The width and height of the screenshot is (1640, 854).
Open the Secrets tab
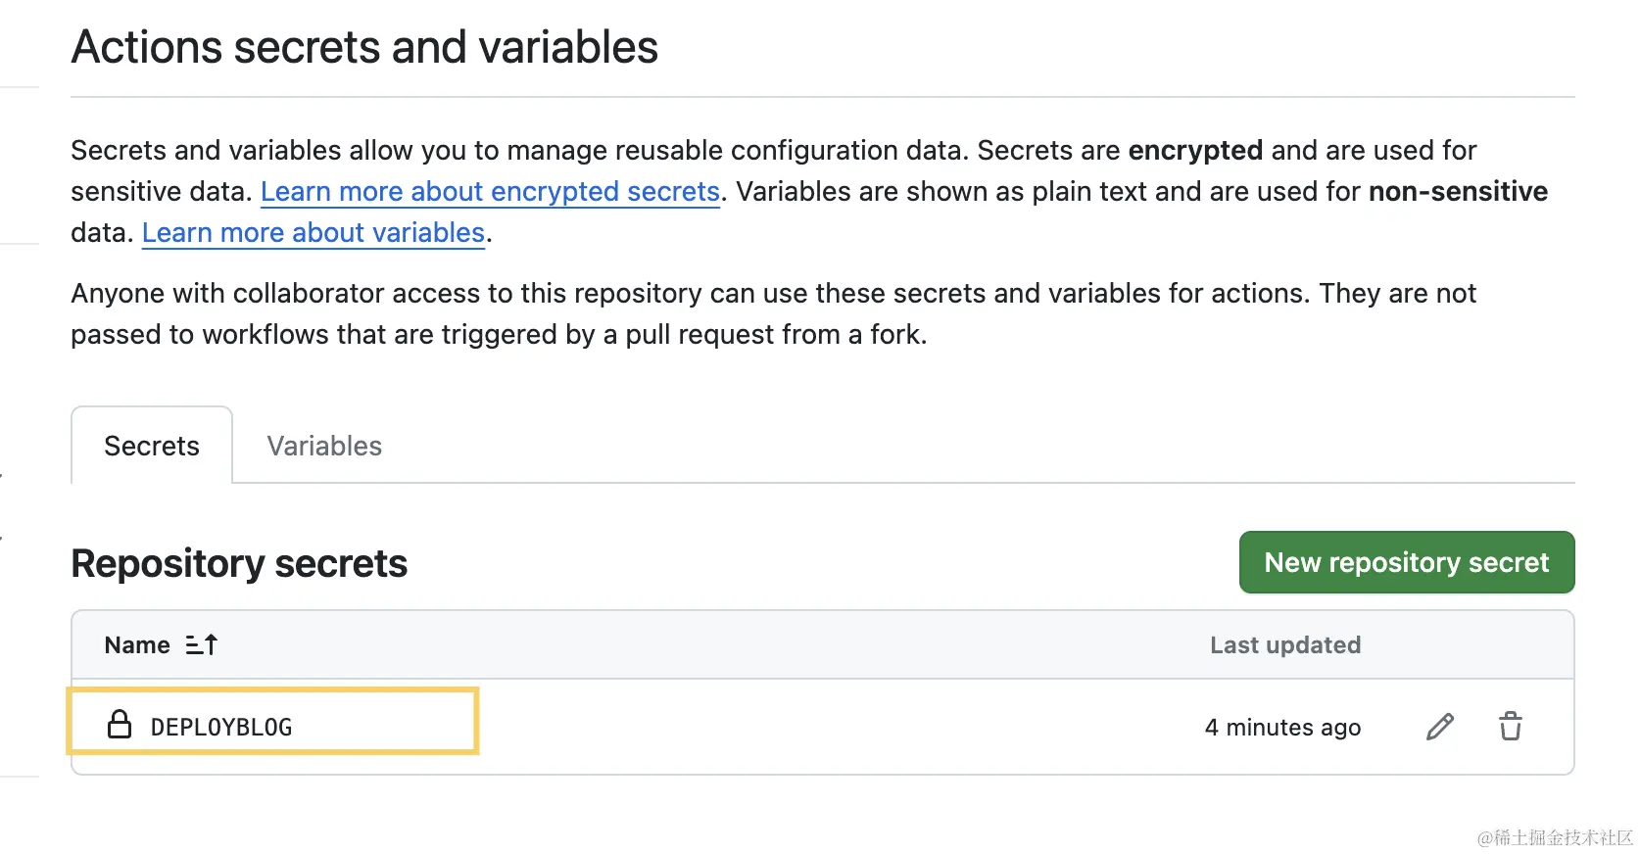point(152,446)
